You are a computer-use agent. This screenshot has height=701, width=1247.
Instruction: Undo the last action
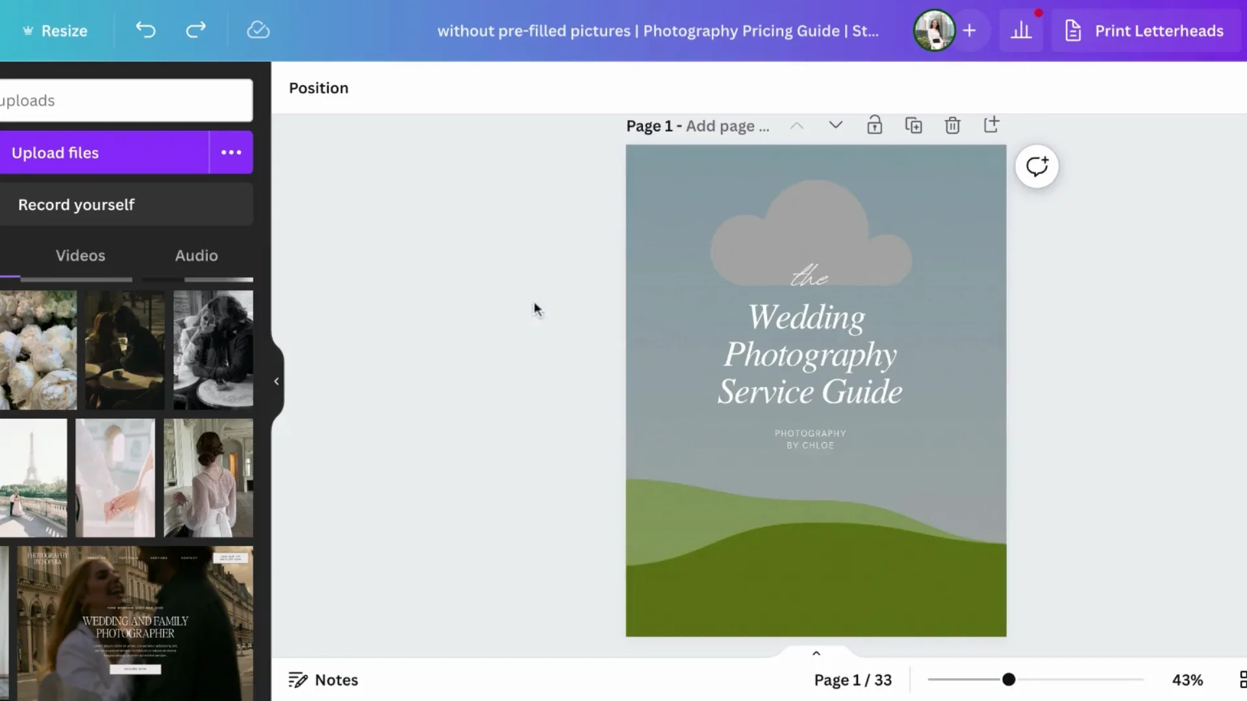145,30
